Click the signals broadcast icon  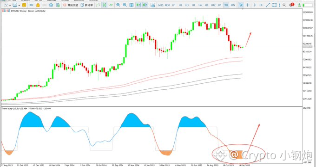pos(45,5)
